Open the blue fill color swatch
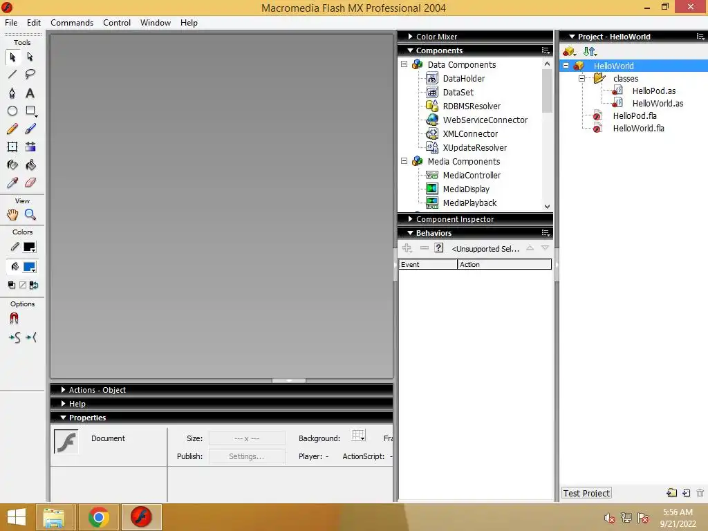 (x=30, y=267)
